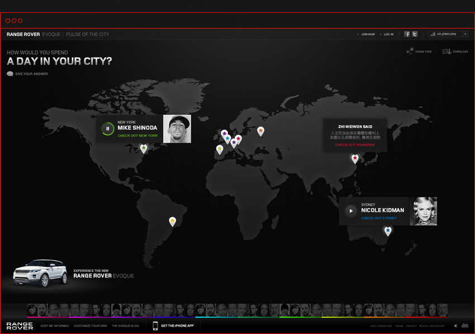Click Nicole Kidman name text

coord(383,210)
